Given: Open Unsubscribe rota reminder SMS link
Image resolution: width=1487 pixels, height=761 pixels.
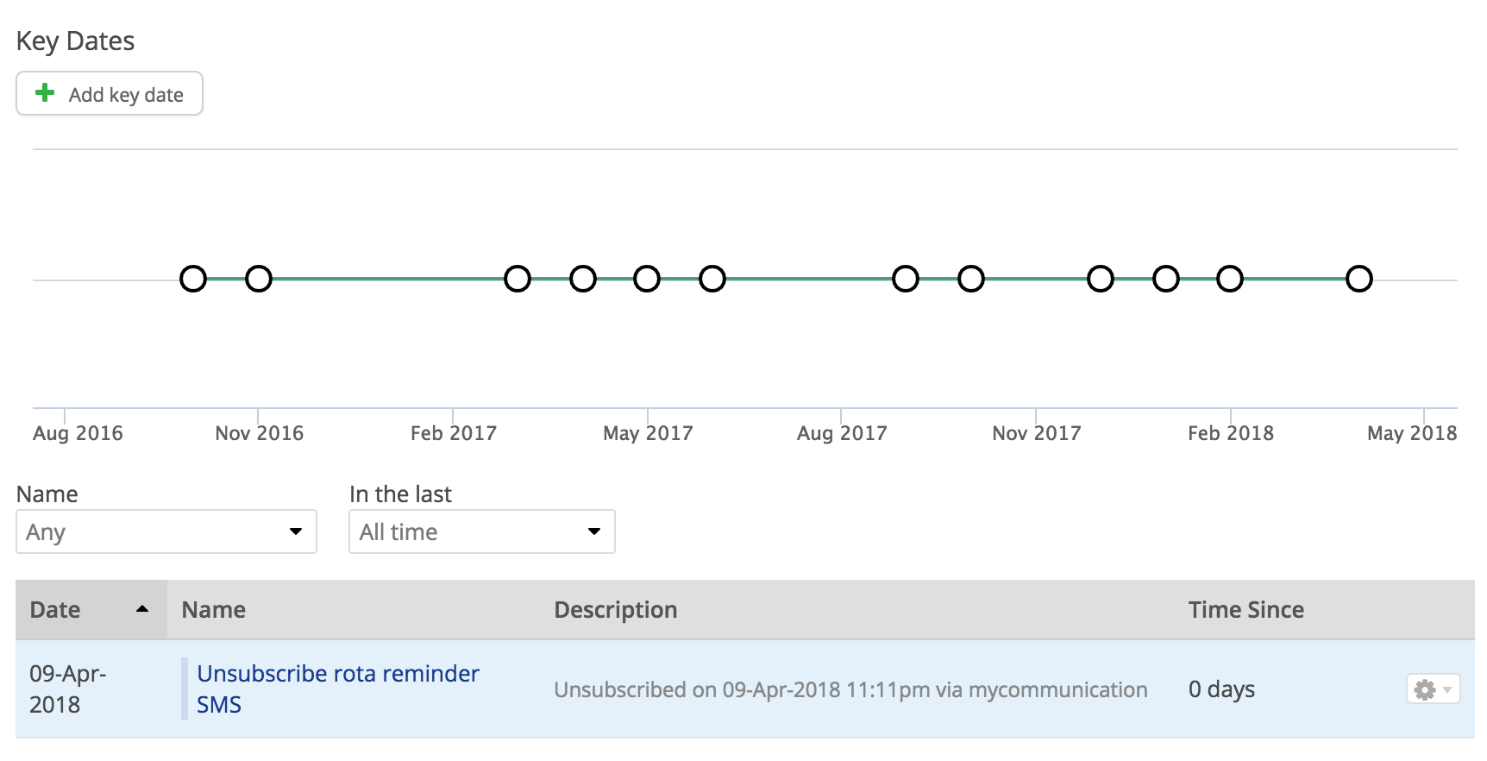Looking at the screenshot, I should [338, 689].
